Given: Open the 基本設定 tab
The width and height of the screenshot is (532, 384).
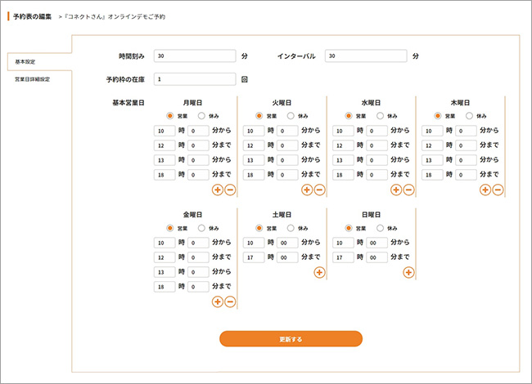Looking at the screenshot, I should pyautogui.click(x=25, y=61).
